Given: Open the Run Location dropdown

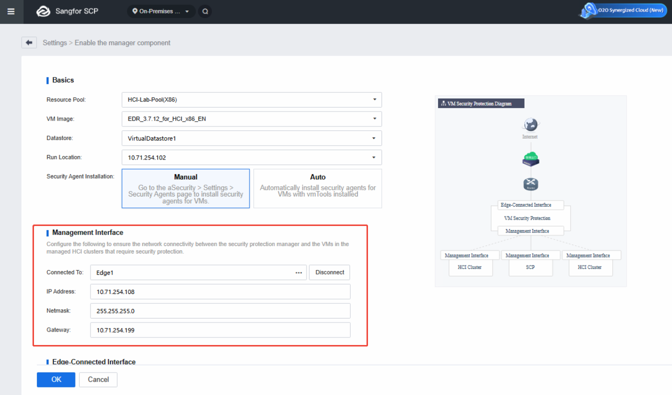Looking at the screenshot, I should tap(251, 157).
